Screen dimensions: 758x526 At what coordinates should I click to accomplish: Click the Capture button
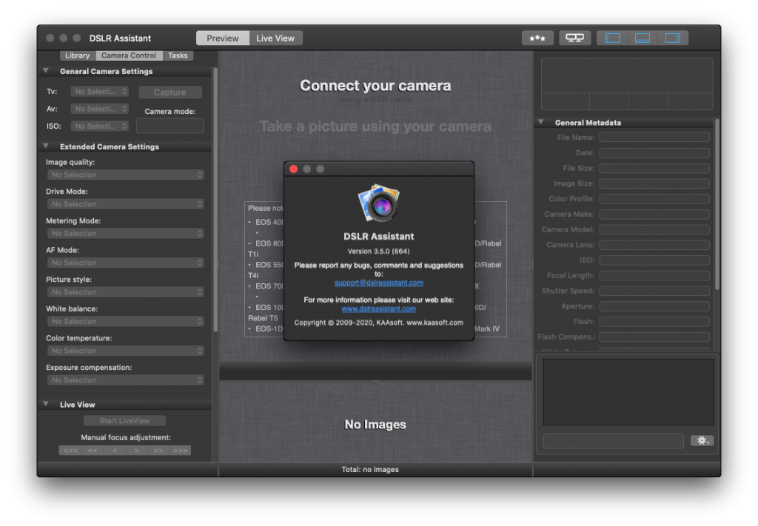(170, 92)
